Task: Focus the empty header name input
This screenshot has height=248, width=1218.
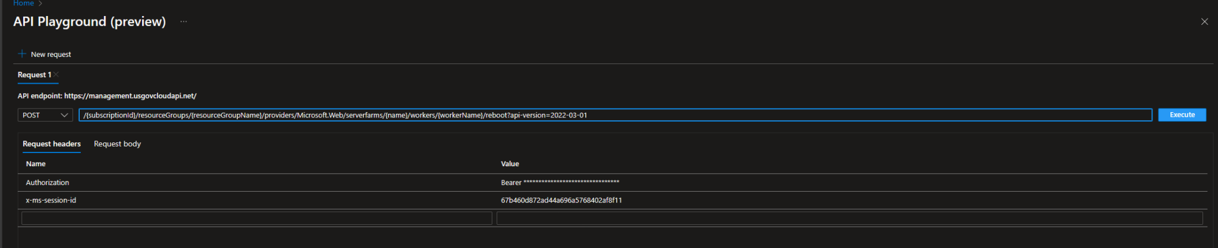Action: coord(257,218)
